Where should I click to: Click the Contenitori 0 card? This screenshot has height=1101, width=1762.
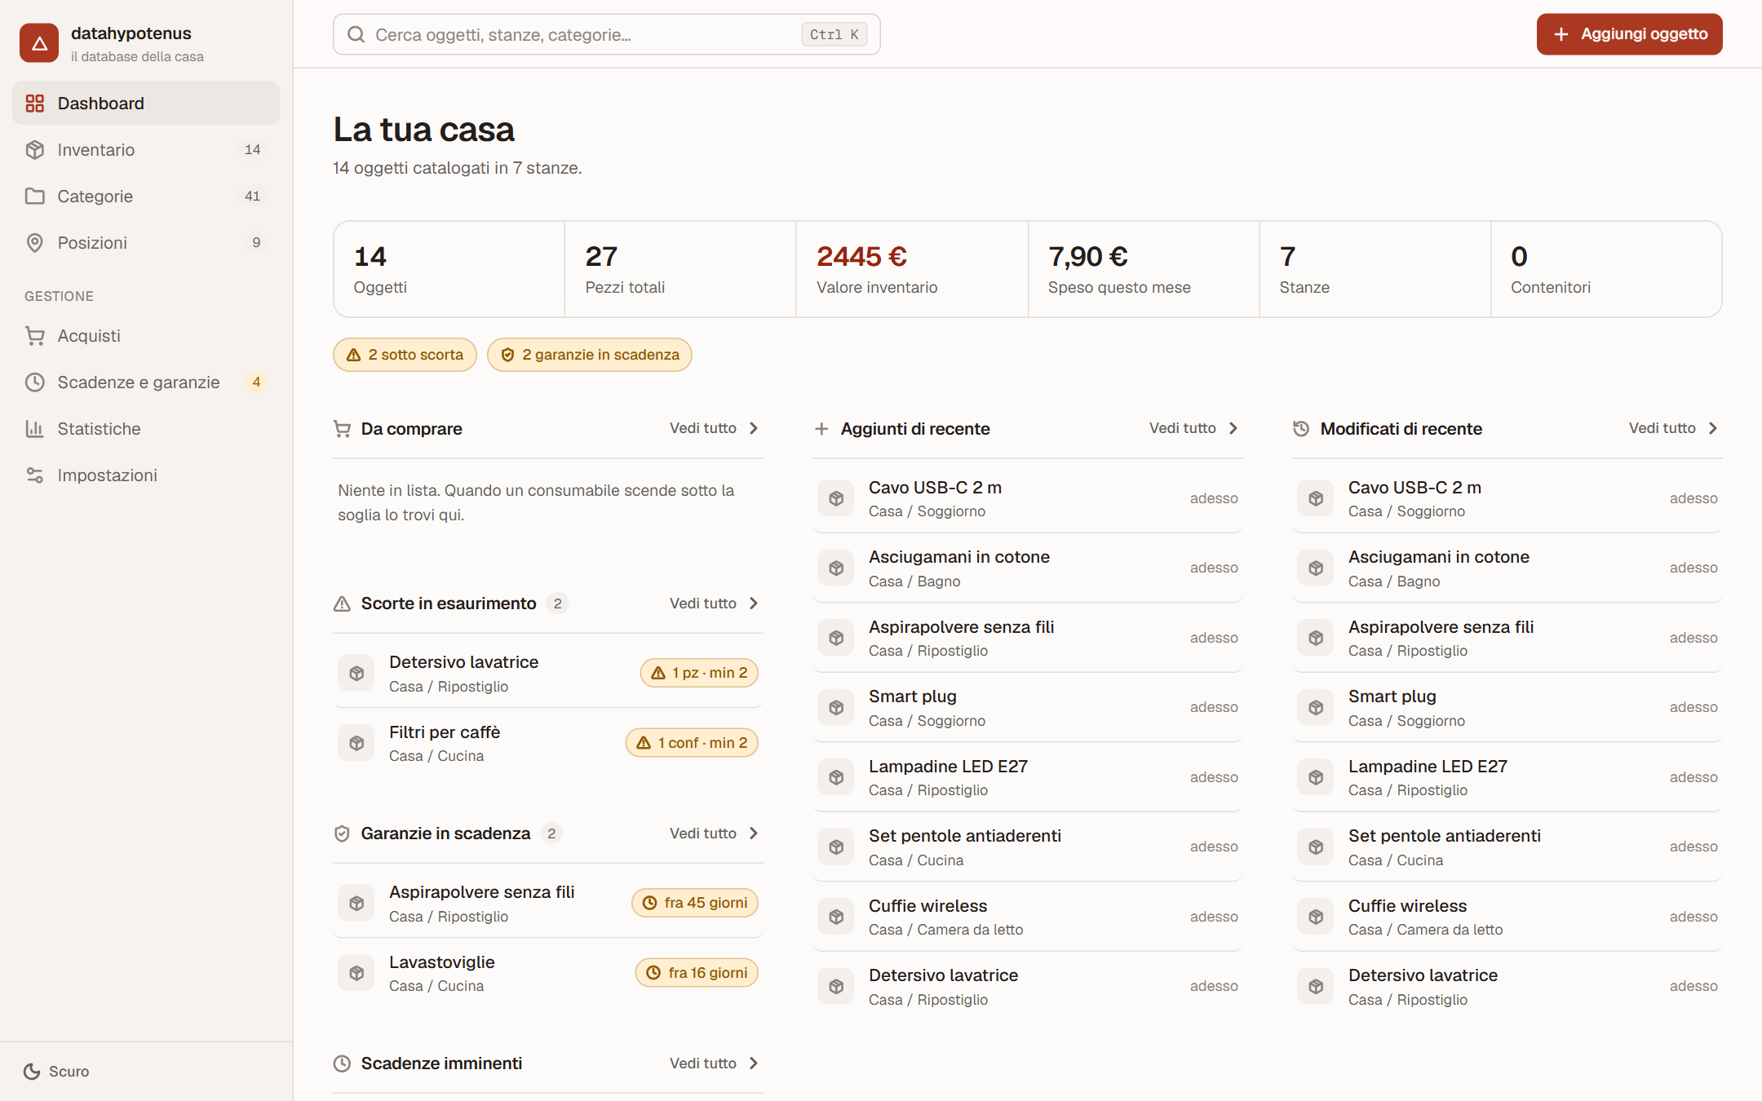(1606, 269)
